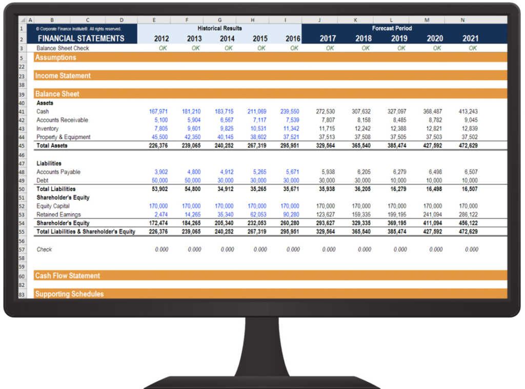Select the column J header

319,20
